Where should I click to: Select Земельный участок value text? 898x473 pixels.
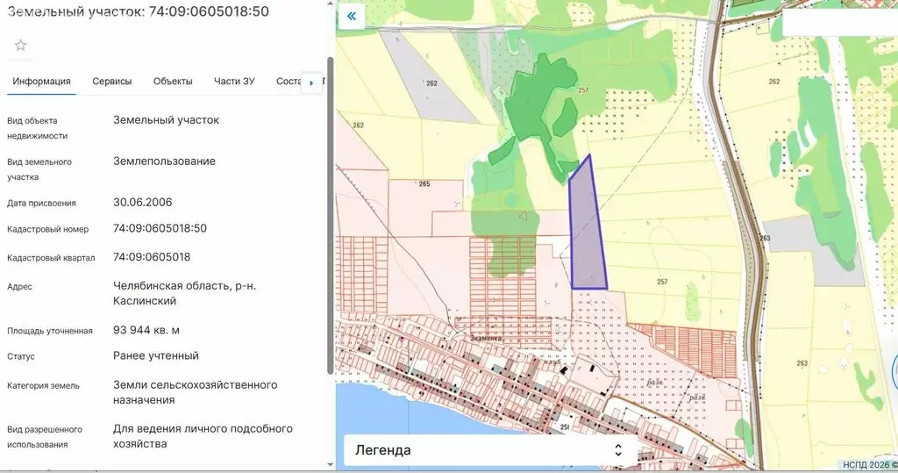click(166, 120)
